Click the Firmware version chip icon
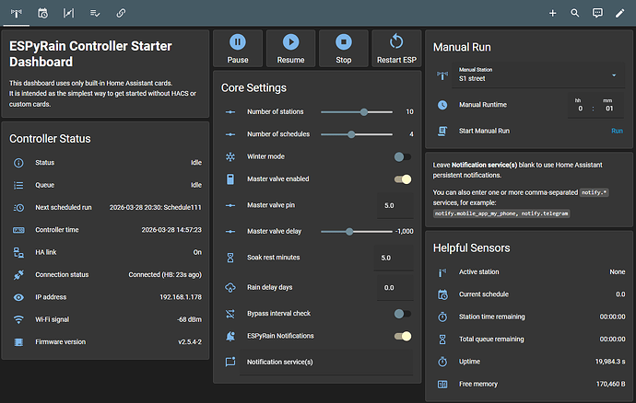Viewport: 636px width, 403px height. click(18, 342)
